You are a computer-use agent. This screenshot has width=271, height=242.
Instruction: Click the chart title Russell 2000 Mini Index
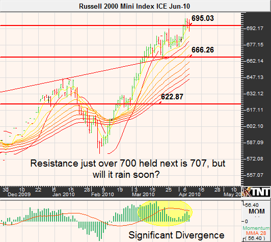tap(134, 7)
